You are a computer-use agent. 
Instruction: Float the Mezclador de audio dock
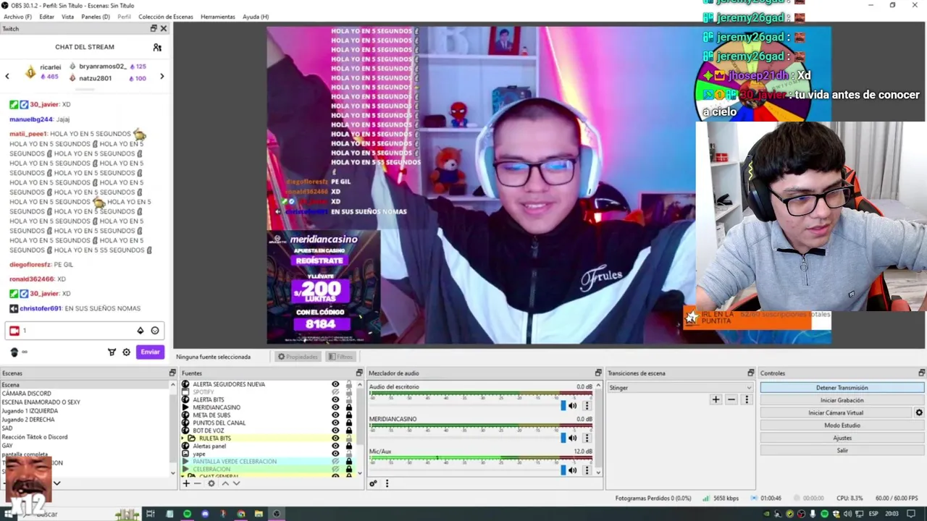click(598, 373)
